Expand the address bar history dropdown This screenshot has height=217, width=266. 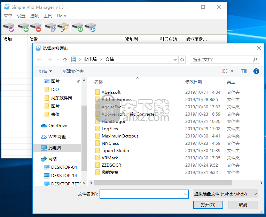point(175,59)
